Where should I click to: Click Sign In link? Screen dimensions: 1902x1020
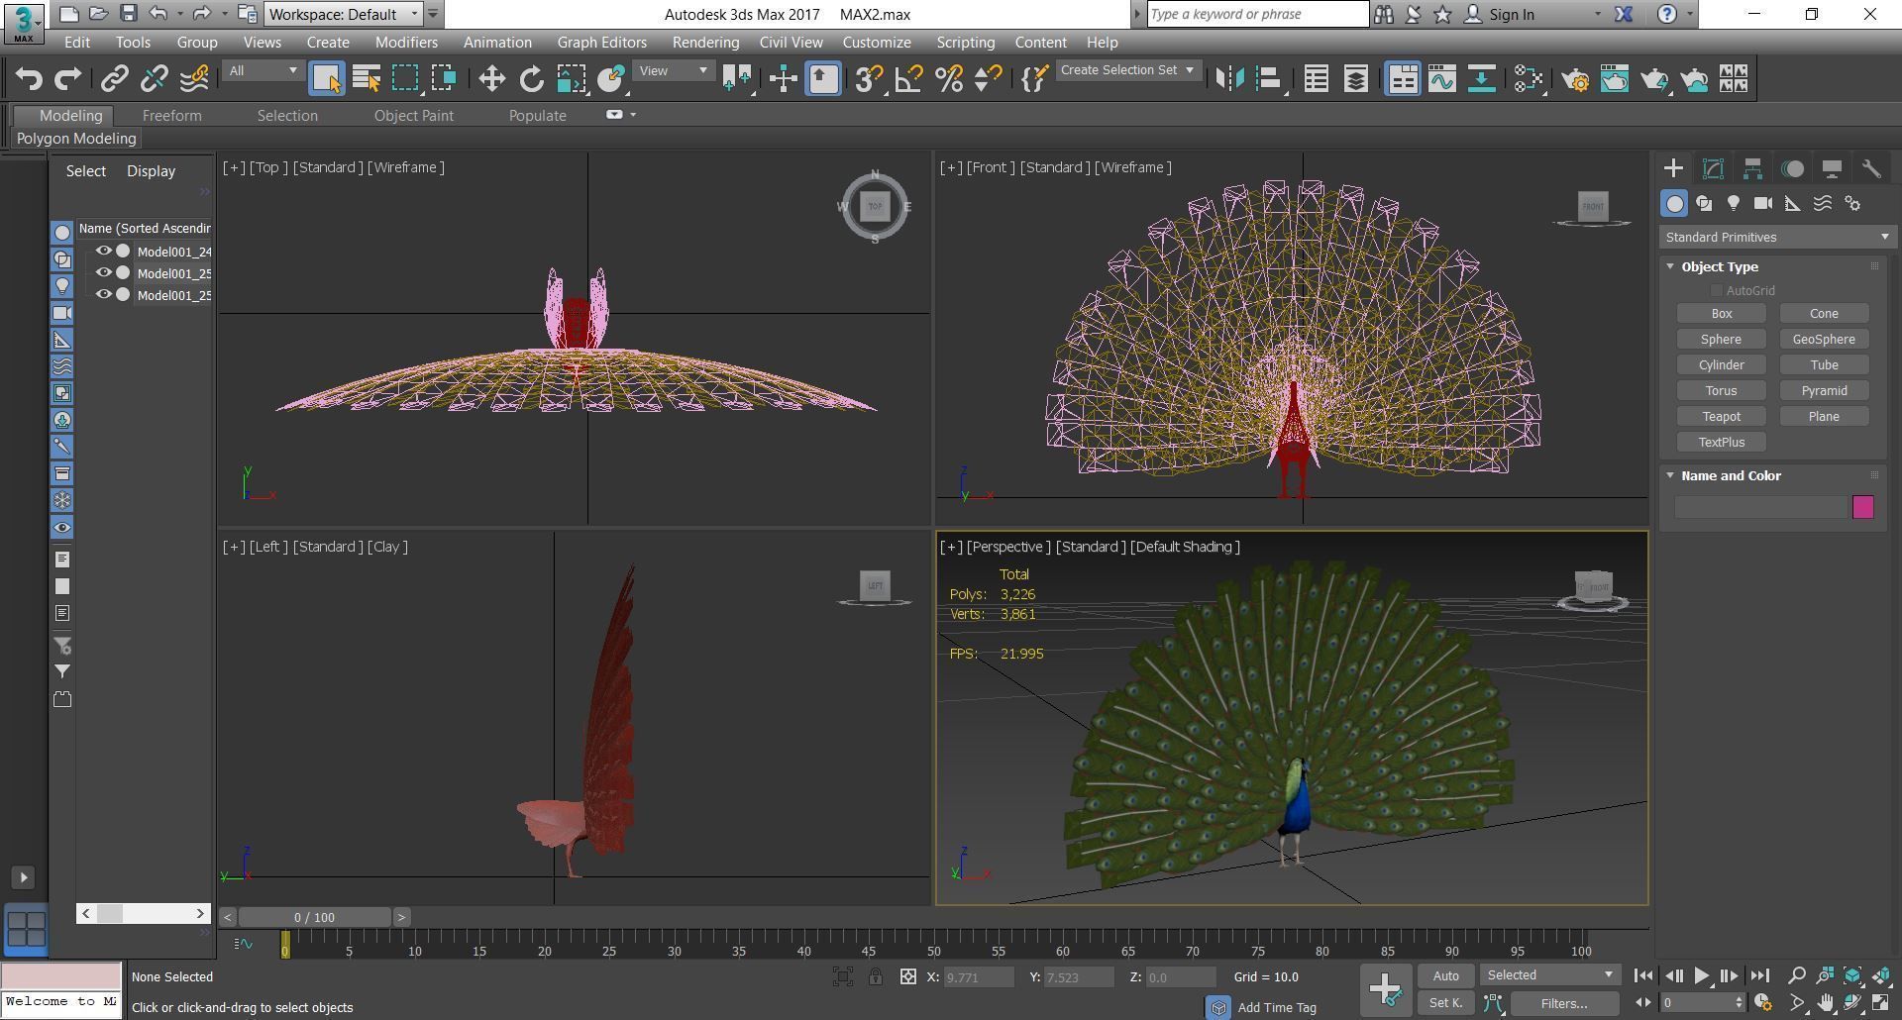point(1512,14)
